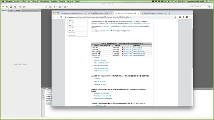Screen dimensions: 214x120
Task: Close the Eclipse Packages tab
Action: coord(165,13)
